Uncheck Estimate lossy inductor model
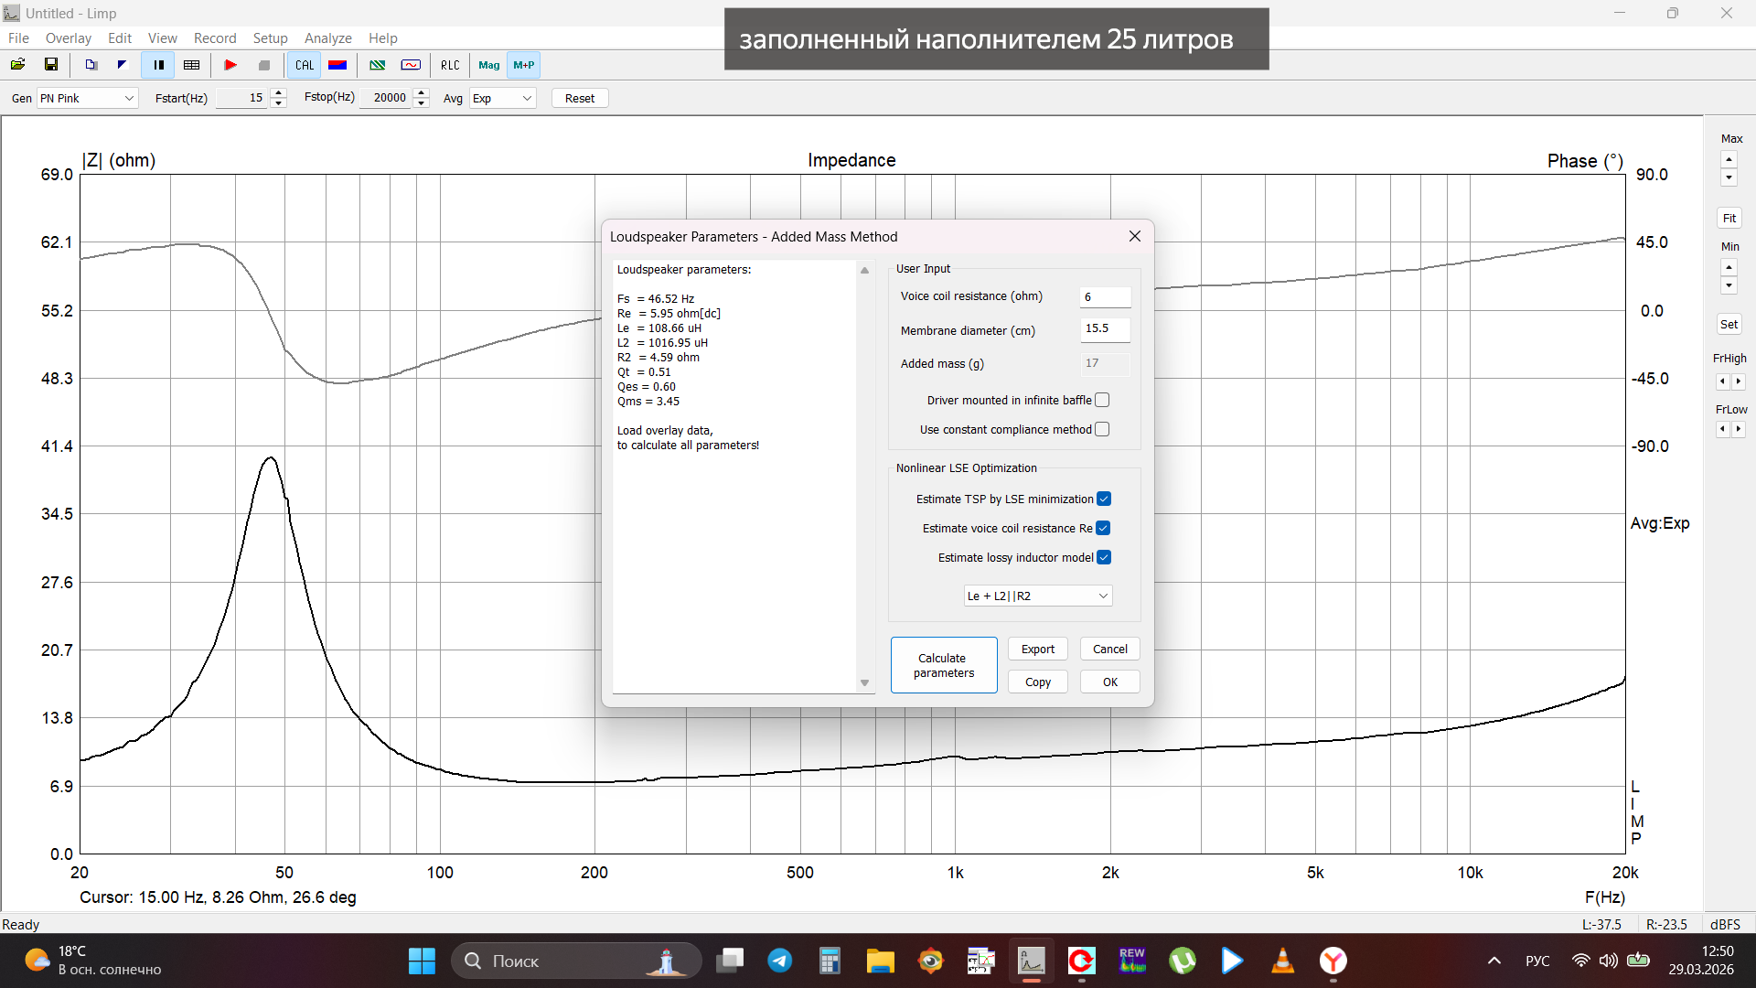 coord(1104,557)
